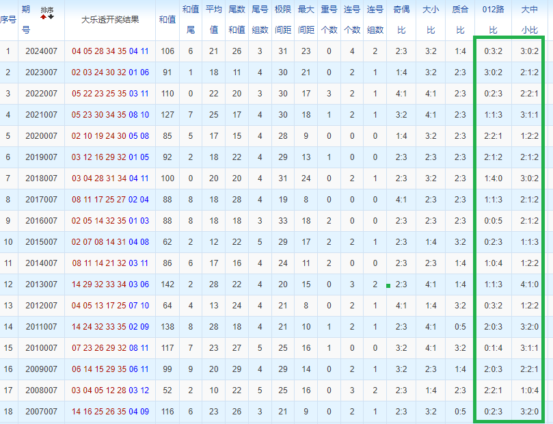
Task: Click the 序号 column header
Action: click(8, 19)
